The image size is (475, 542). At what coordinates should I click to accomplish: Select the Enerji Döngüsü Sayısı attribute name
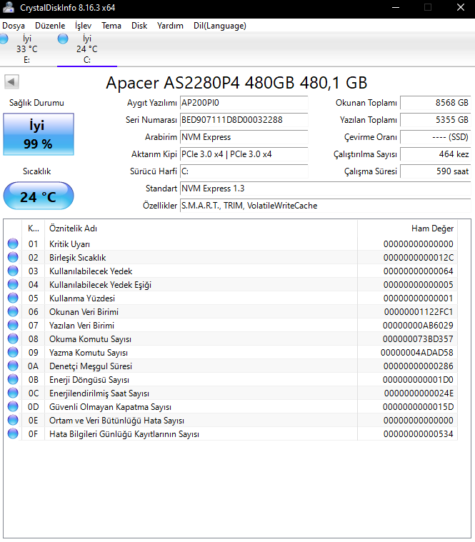pyautogui.click(x=89, y=379)
